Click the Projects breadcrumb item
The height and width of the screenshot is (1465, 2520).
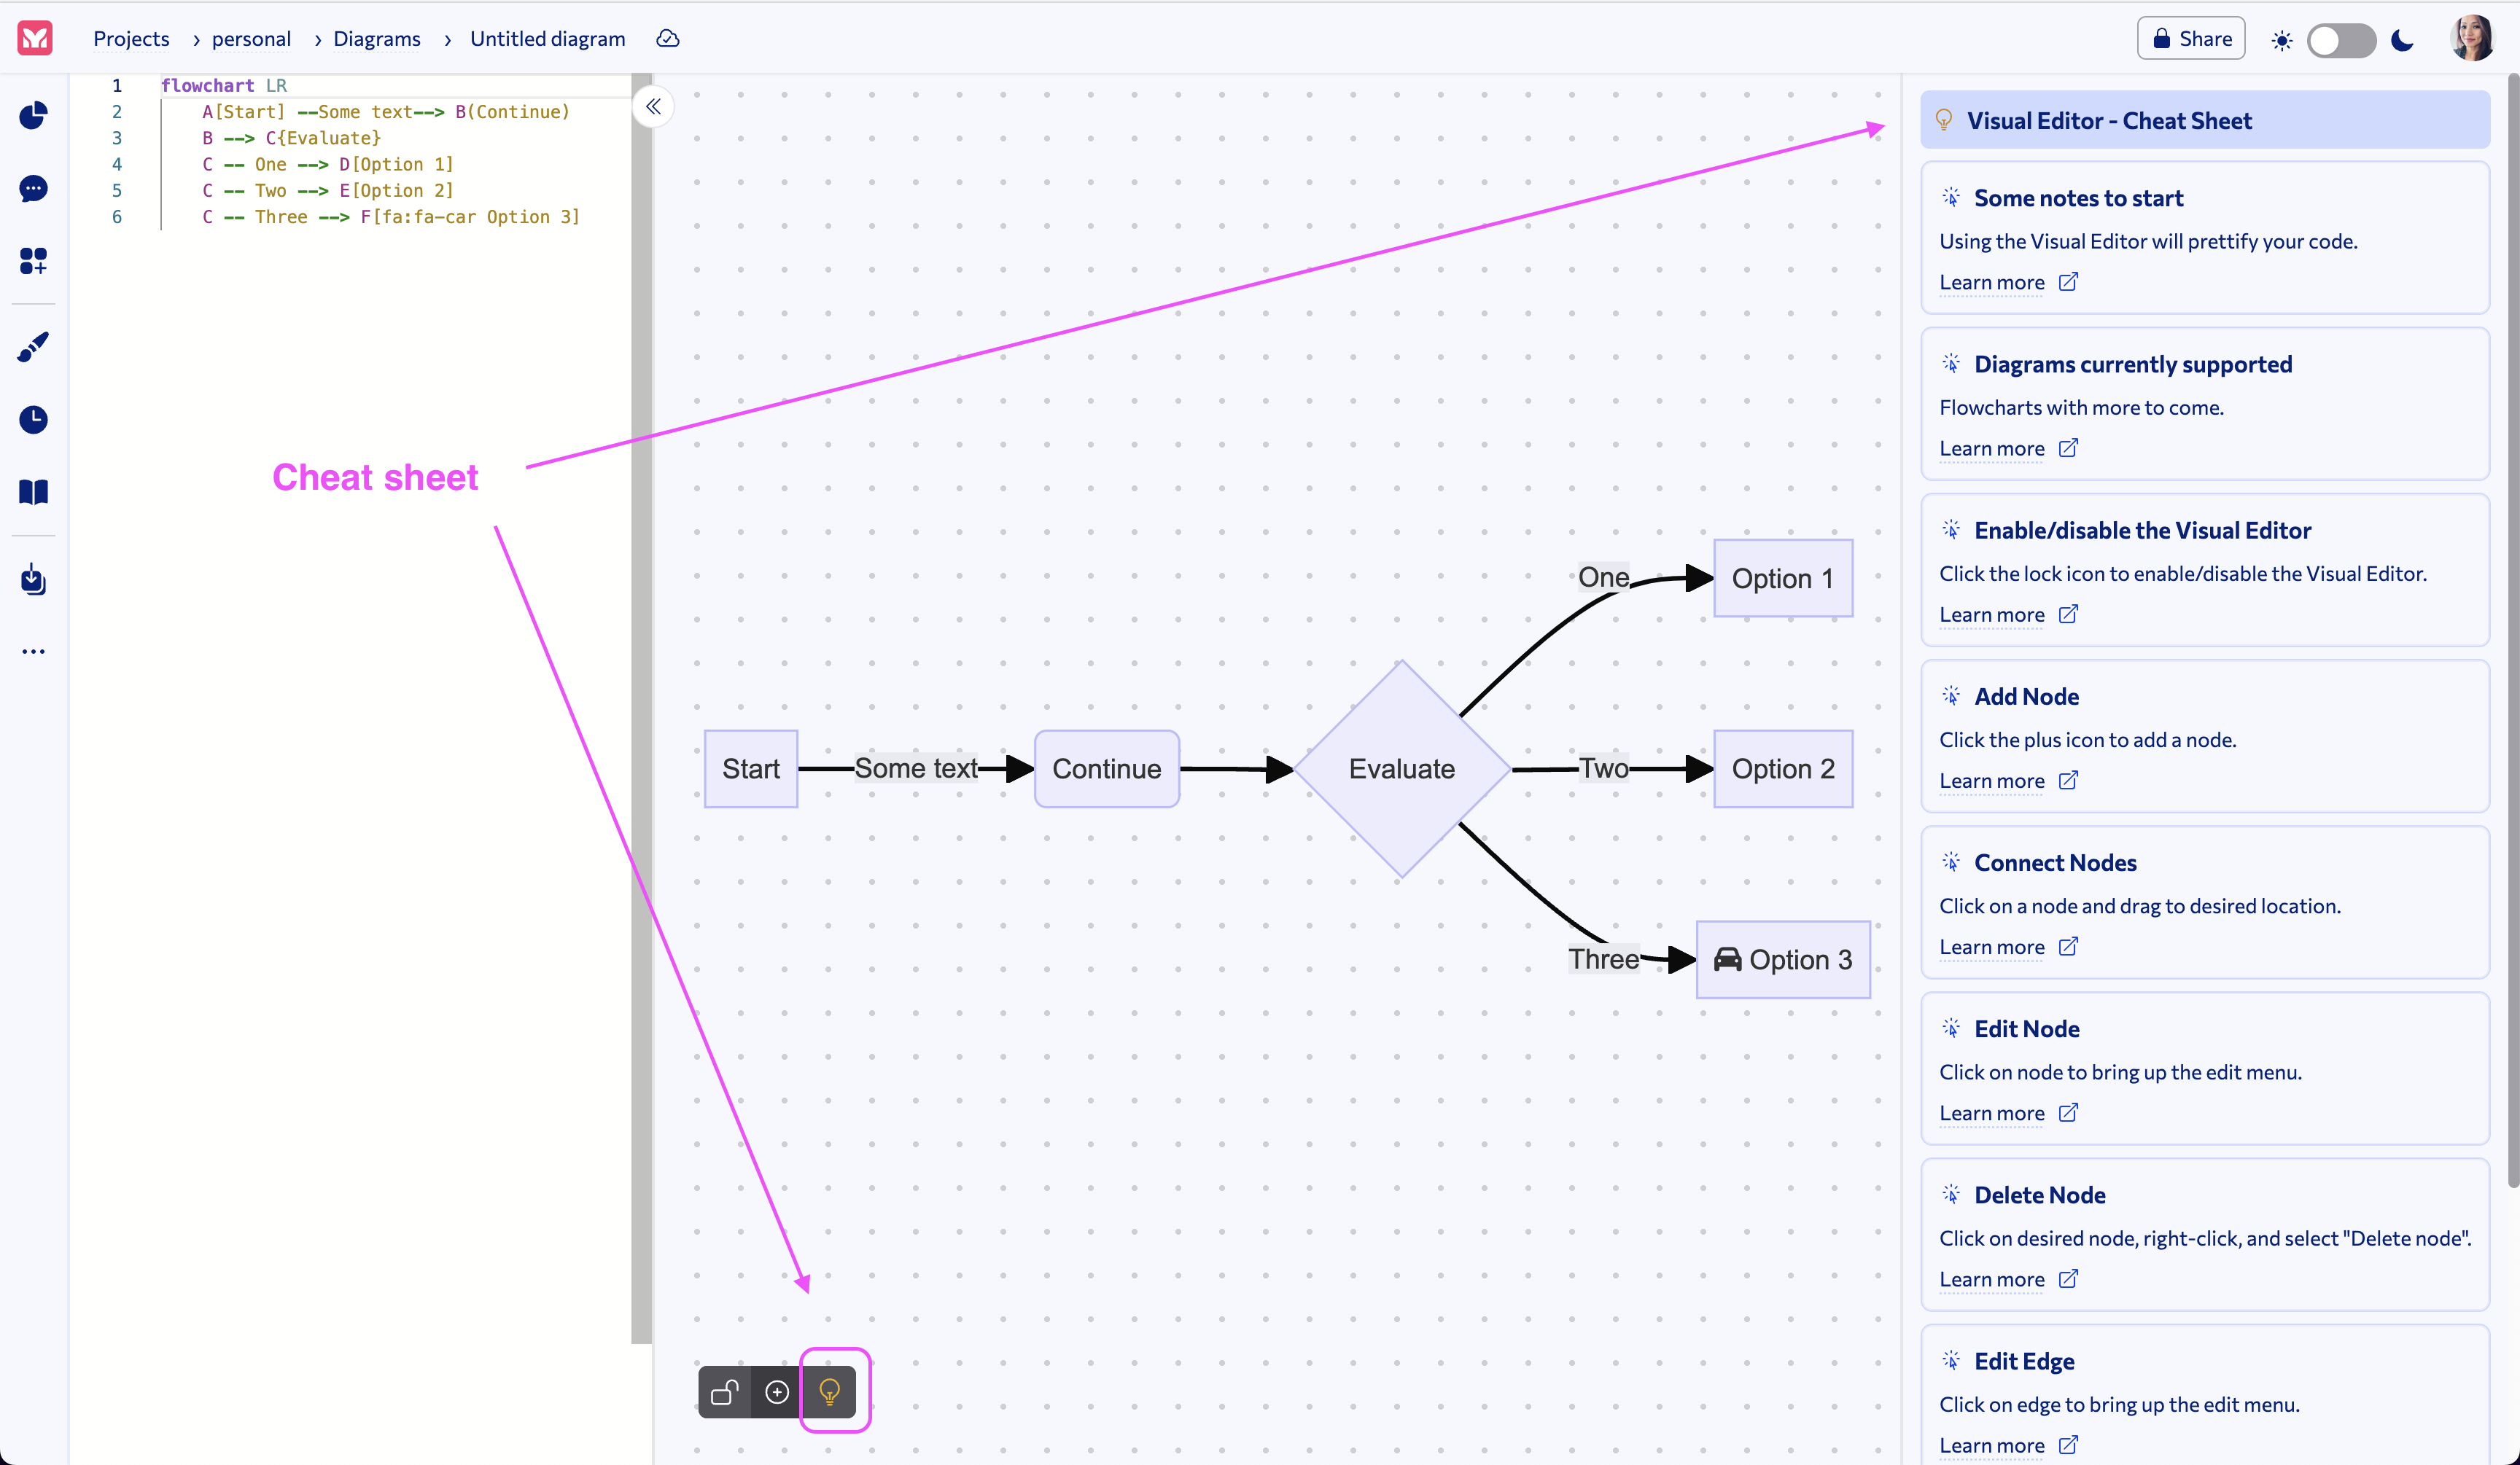point(131,39)
